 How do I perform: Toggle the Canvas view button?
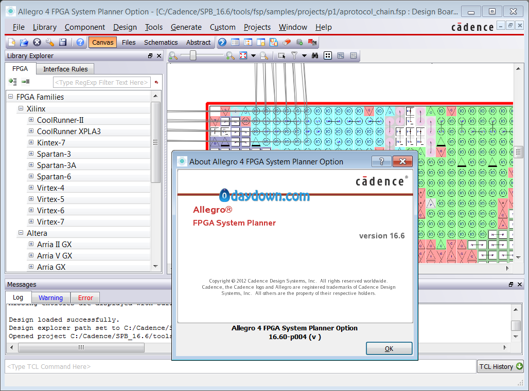102,43
